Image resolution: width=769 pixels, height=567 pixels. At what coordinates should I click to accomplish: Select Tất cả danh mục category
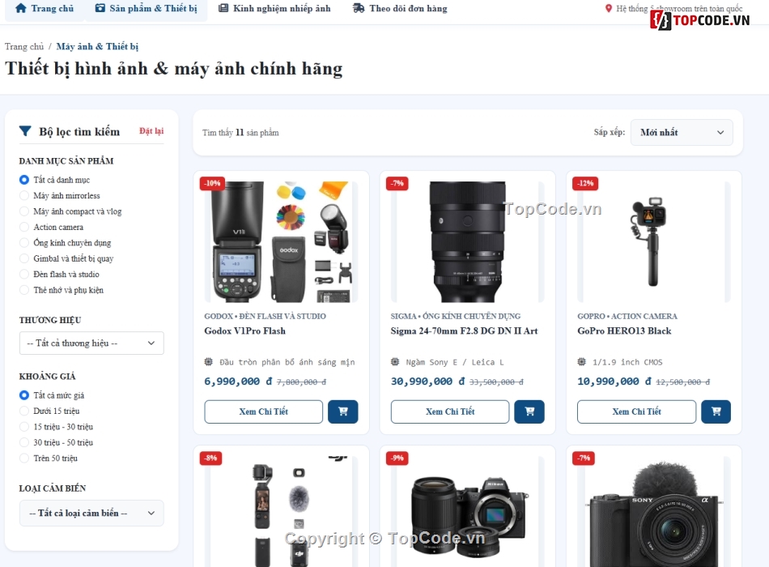coord(24,180)
